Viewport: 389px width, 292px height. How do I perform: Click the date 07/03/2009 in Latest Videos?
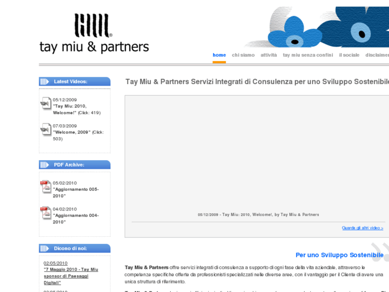(65, 126)
